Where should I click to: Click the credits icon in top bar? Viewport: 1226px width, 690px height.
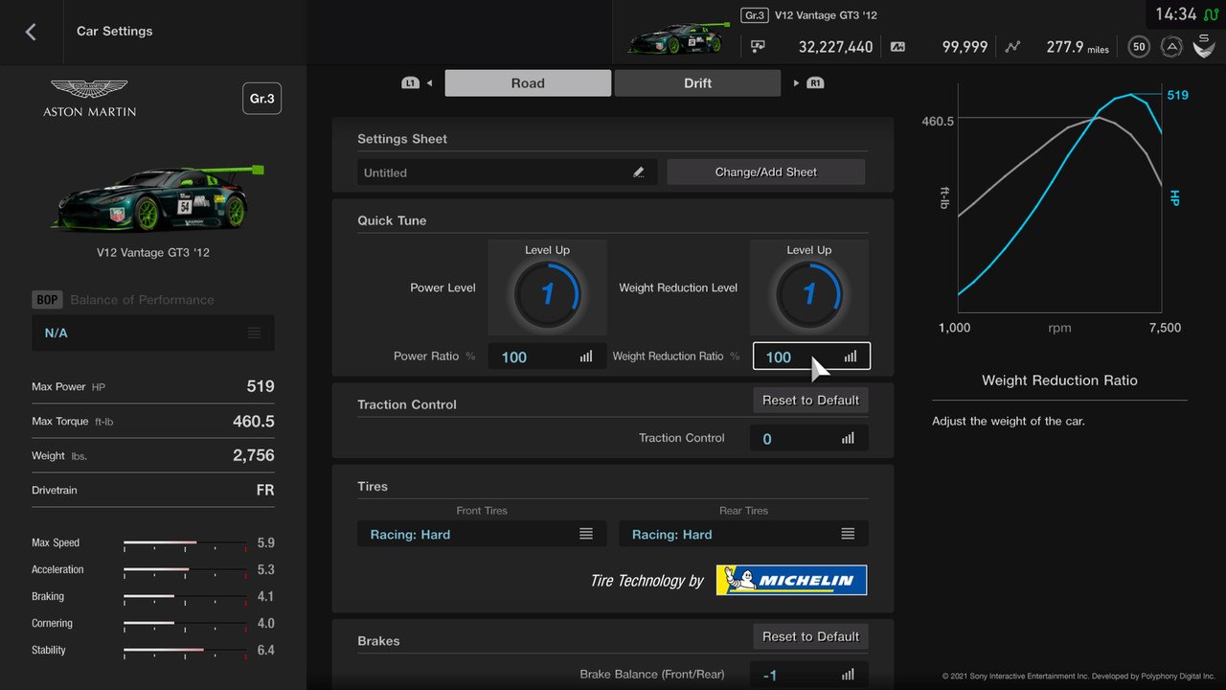[758, 46]
